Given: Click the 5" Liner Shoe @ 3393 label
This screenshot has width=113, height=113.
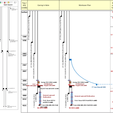Looking at the screenshot, I should [x=99, y=87].
